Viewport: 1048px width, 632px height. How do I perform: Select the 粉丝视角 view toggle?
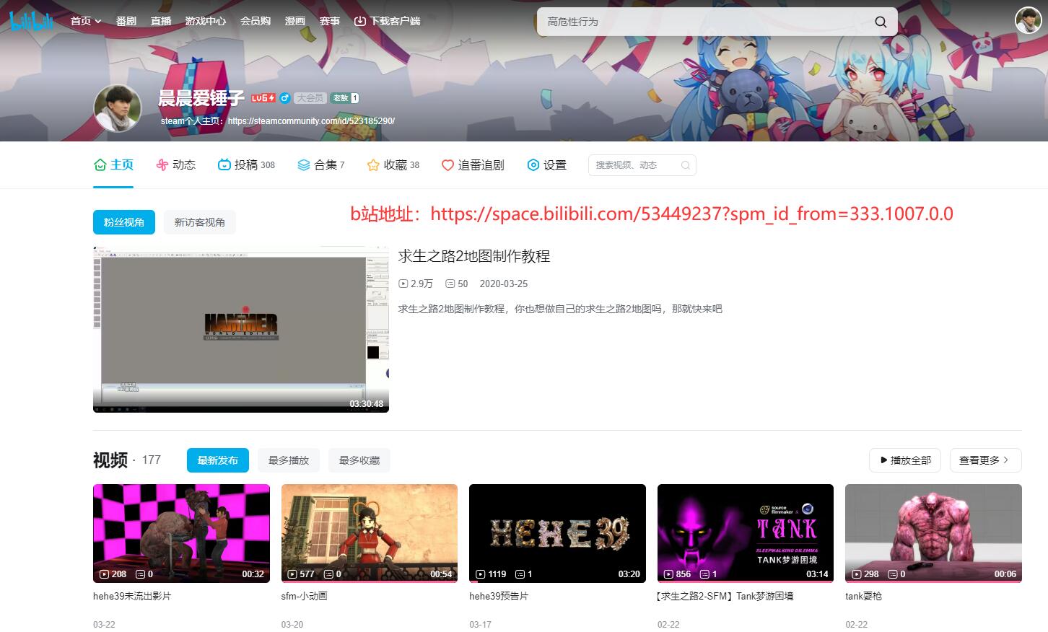(x=124, y=222)
